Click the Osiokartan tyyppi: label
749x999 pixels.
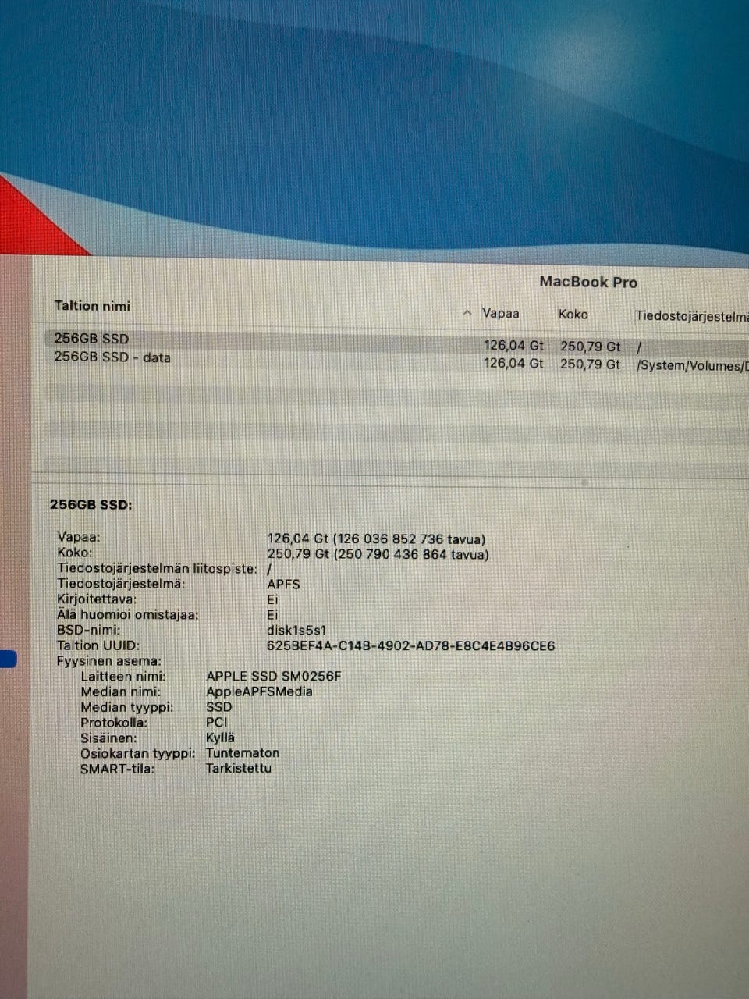point(138,753)
